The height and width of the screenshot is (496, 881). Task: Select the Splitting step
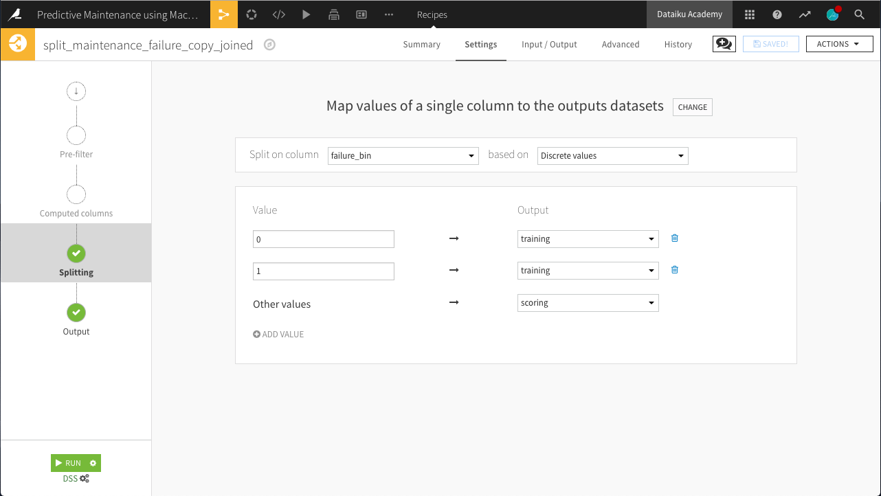(76, 253)
